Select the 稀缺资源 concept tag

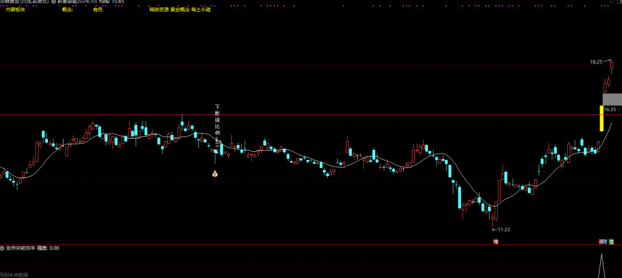159,9
